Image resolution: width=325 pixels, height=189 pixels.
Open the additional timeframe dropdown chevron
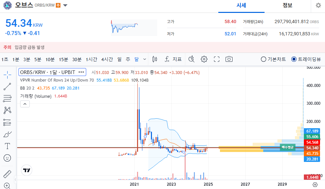tap(145, 59)
